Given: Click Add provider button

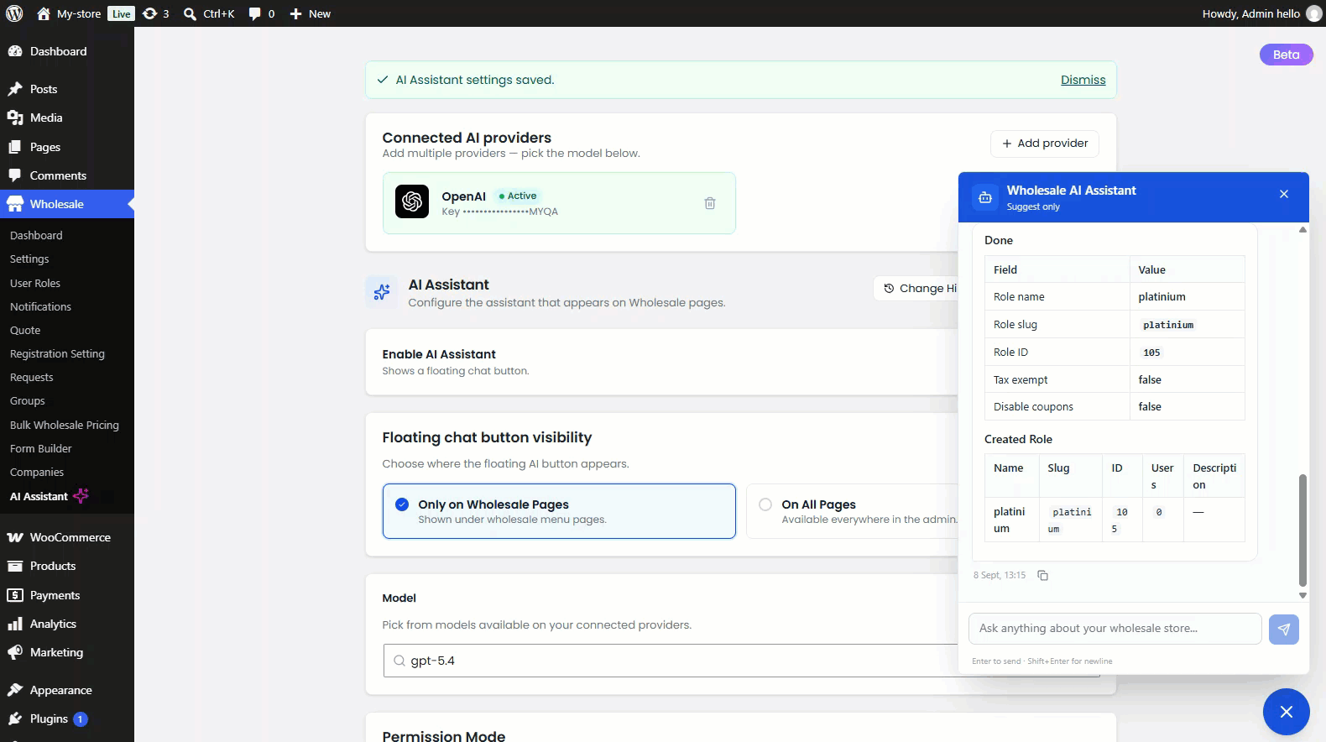Looking at the screenshot, I should pos(1045,144).
